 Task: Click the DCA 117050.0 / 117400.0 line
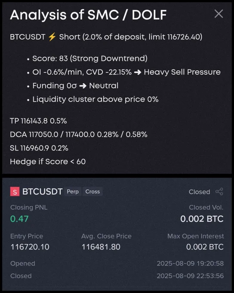click(79, 134)
